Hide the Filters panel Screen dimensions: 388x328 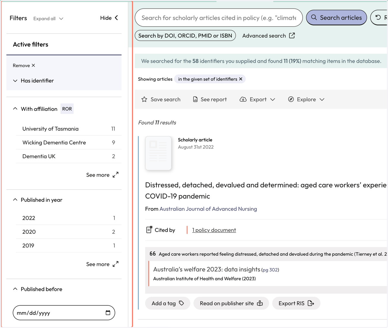[x=109, y=18]
